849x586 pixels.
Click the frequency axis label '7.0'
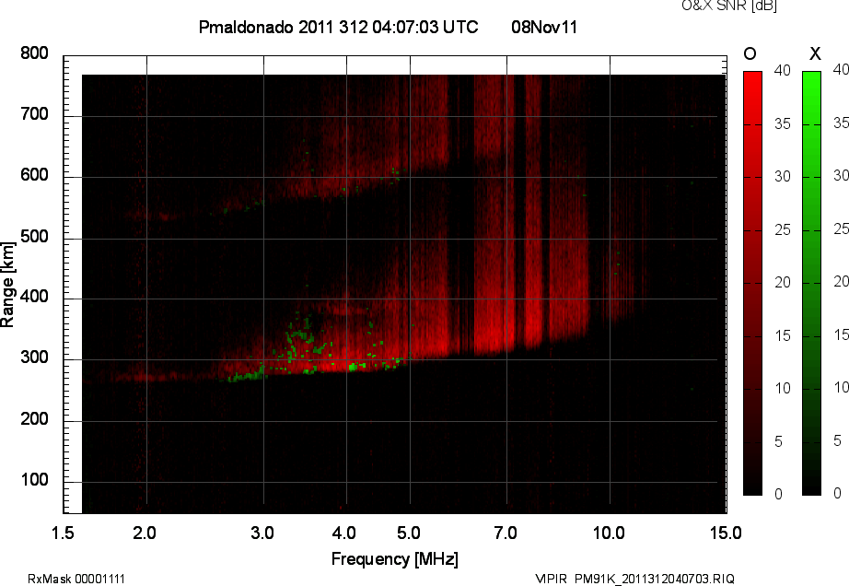click(x=506, y=533)
